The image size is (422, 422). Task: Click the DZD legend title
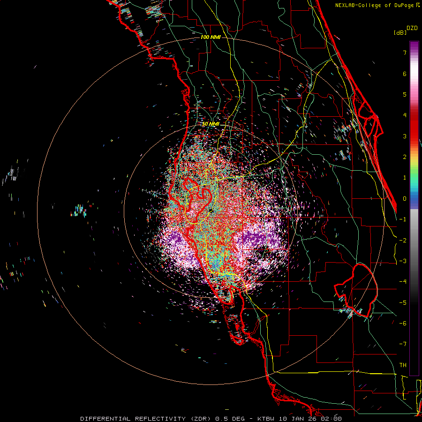click(412, 28)
